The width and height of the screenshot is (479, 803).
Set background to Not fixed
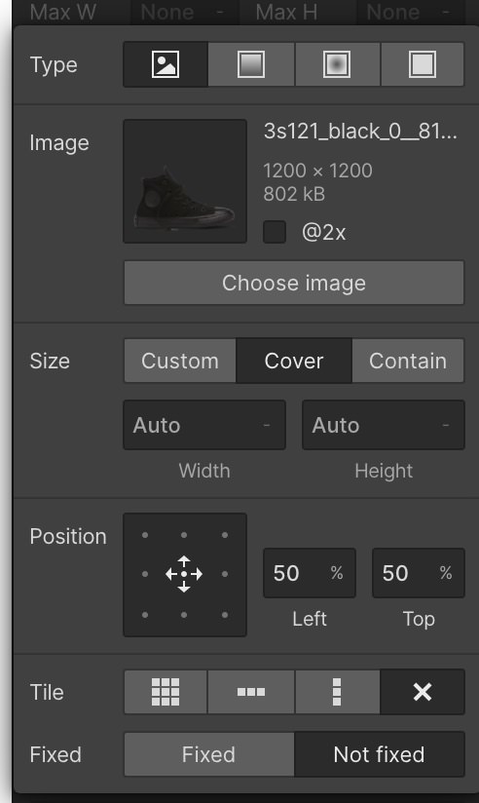380,754
